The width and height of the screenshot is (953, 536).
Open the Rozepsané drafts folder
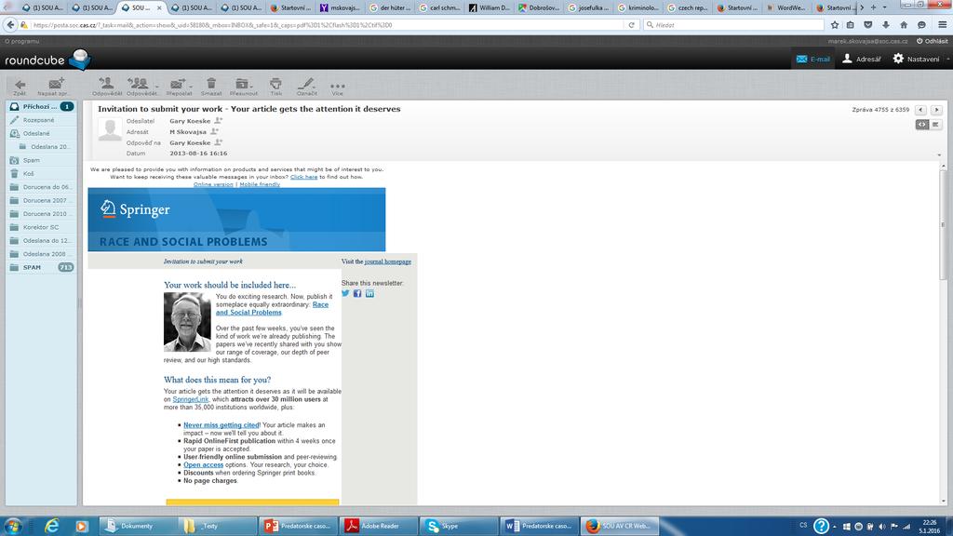[x=41, y=120]
